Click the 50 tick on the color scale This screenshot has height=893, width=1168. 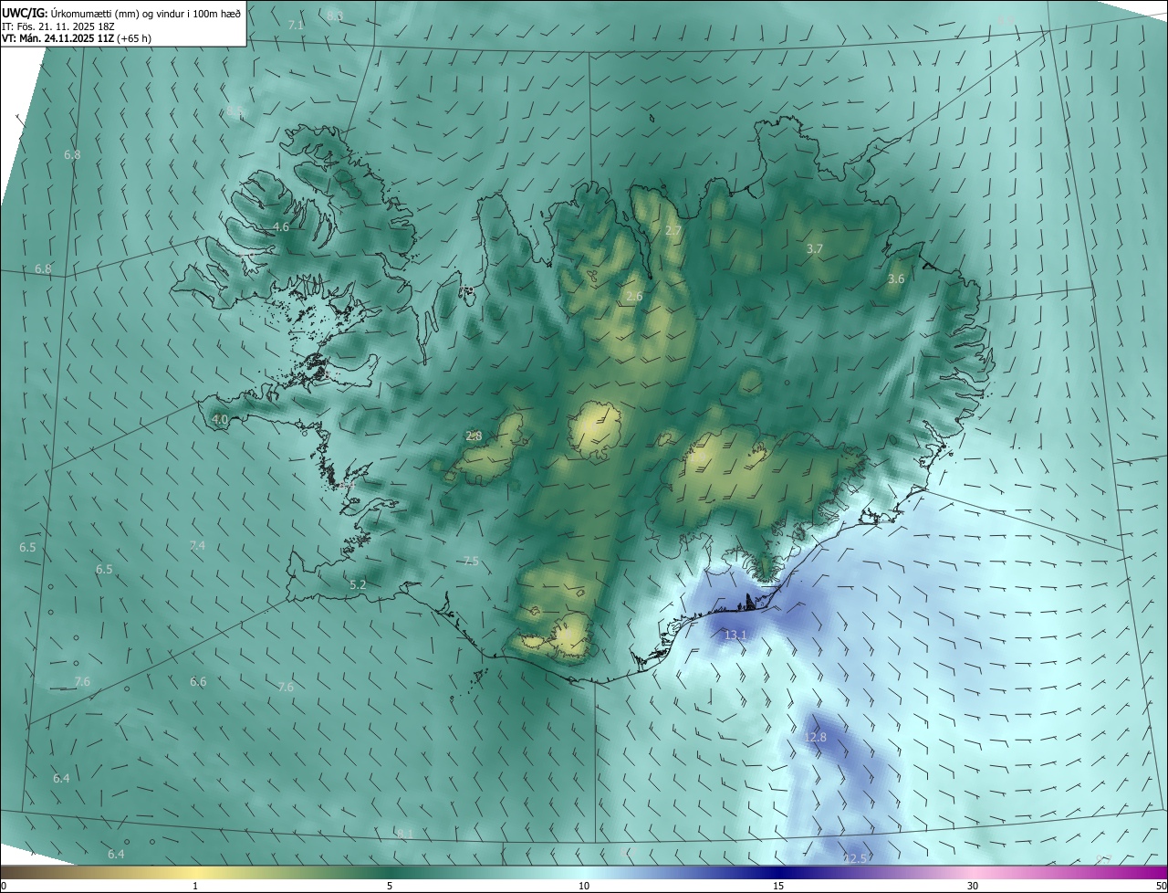(1161, 886)
